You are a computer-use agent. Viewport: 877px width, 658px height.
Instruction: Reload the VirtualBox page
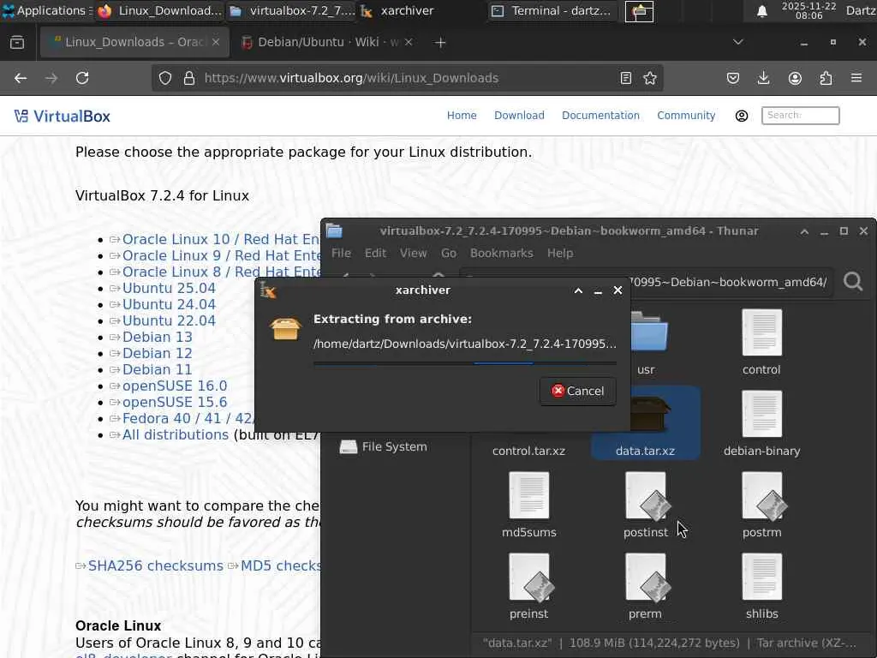[x=82, y=78]
